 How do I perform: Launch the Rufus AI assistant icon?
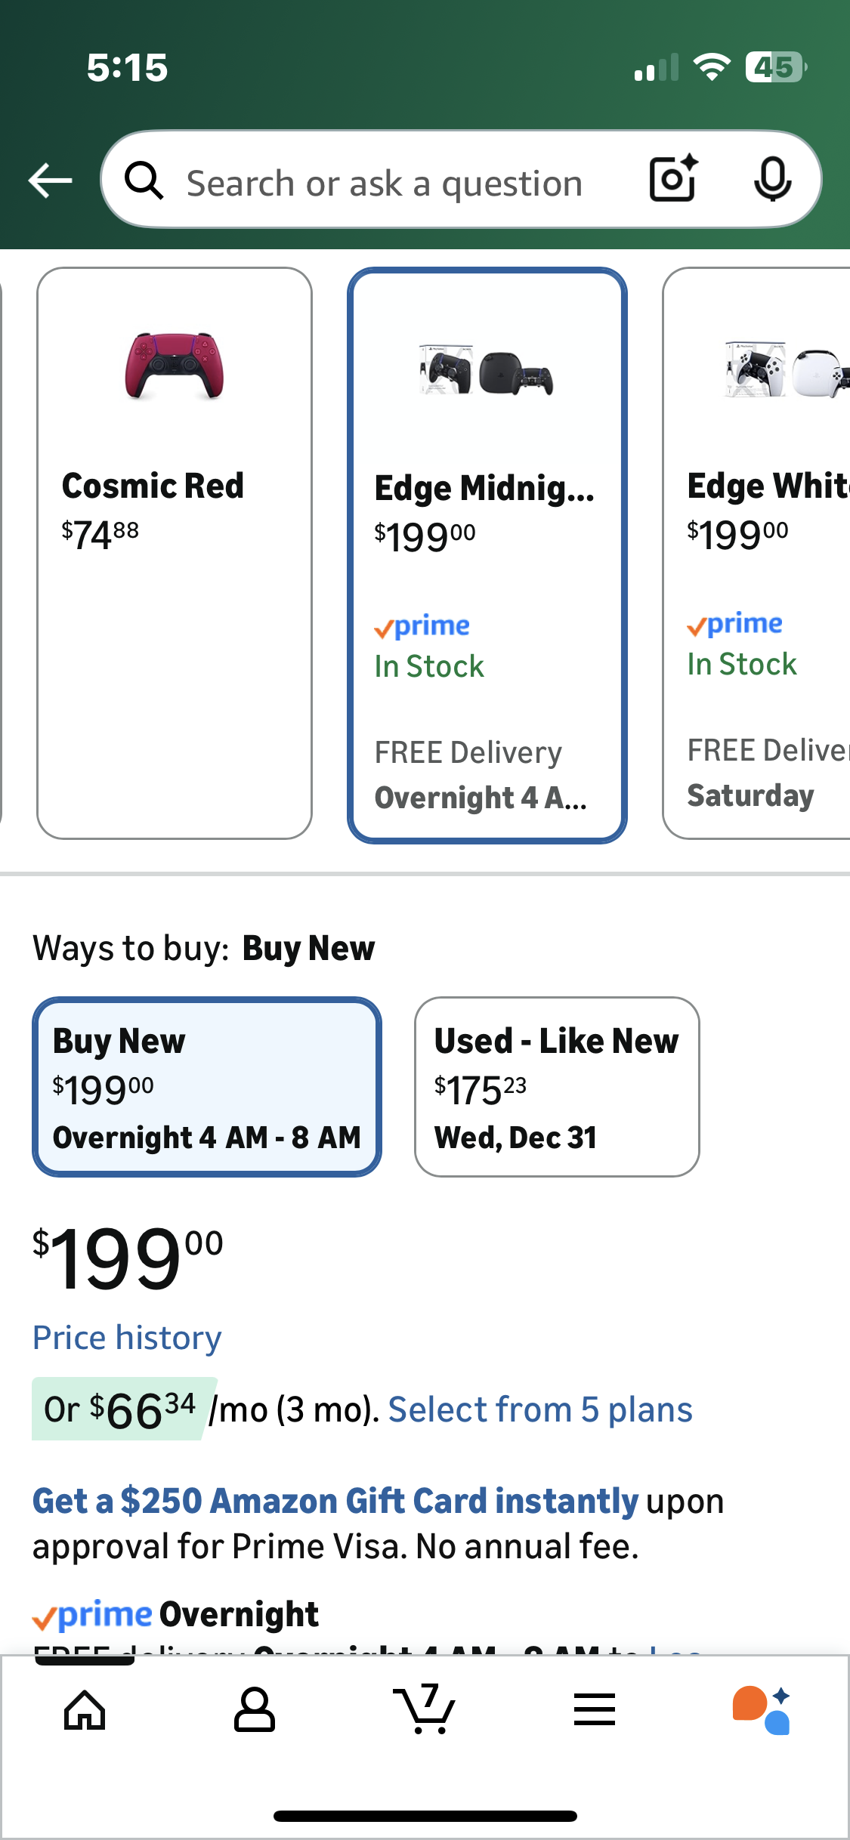tap(762, 1710)
